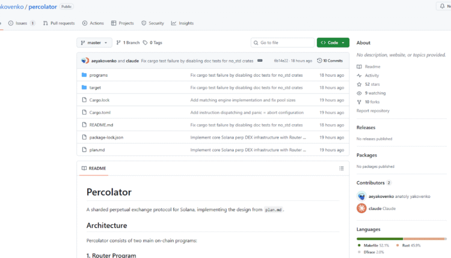
Task: Expand the master branch dropdown
Action: point(94,43)
